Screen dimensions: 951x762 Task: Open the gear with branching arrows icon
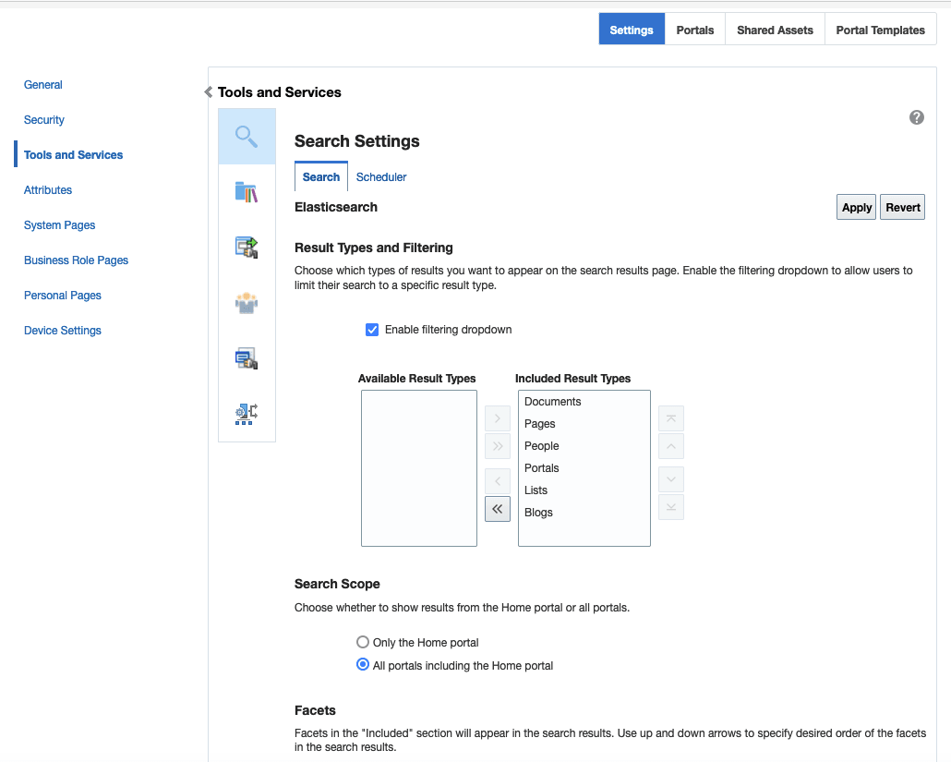click(247, 414)
